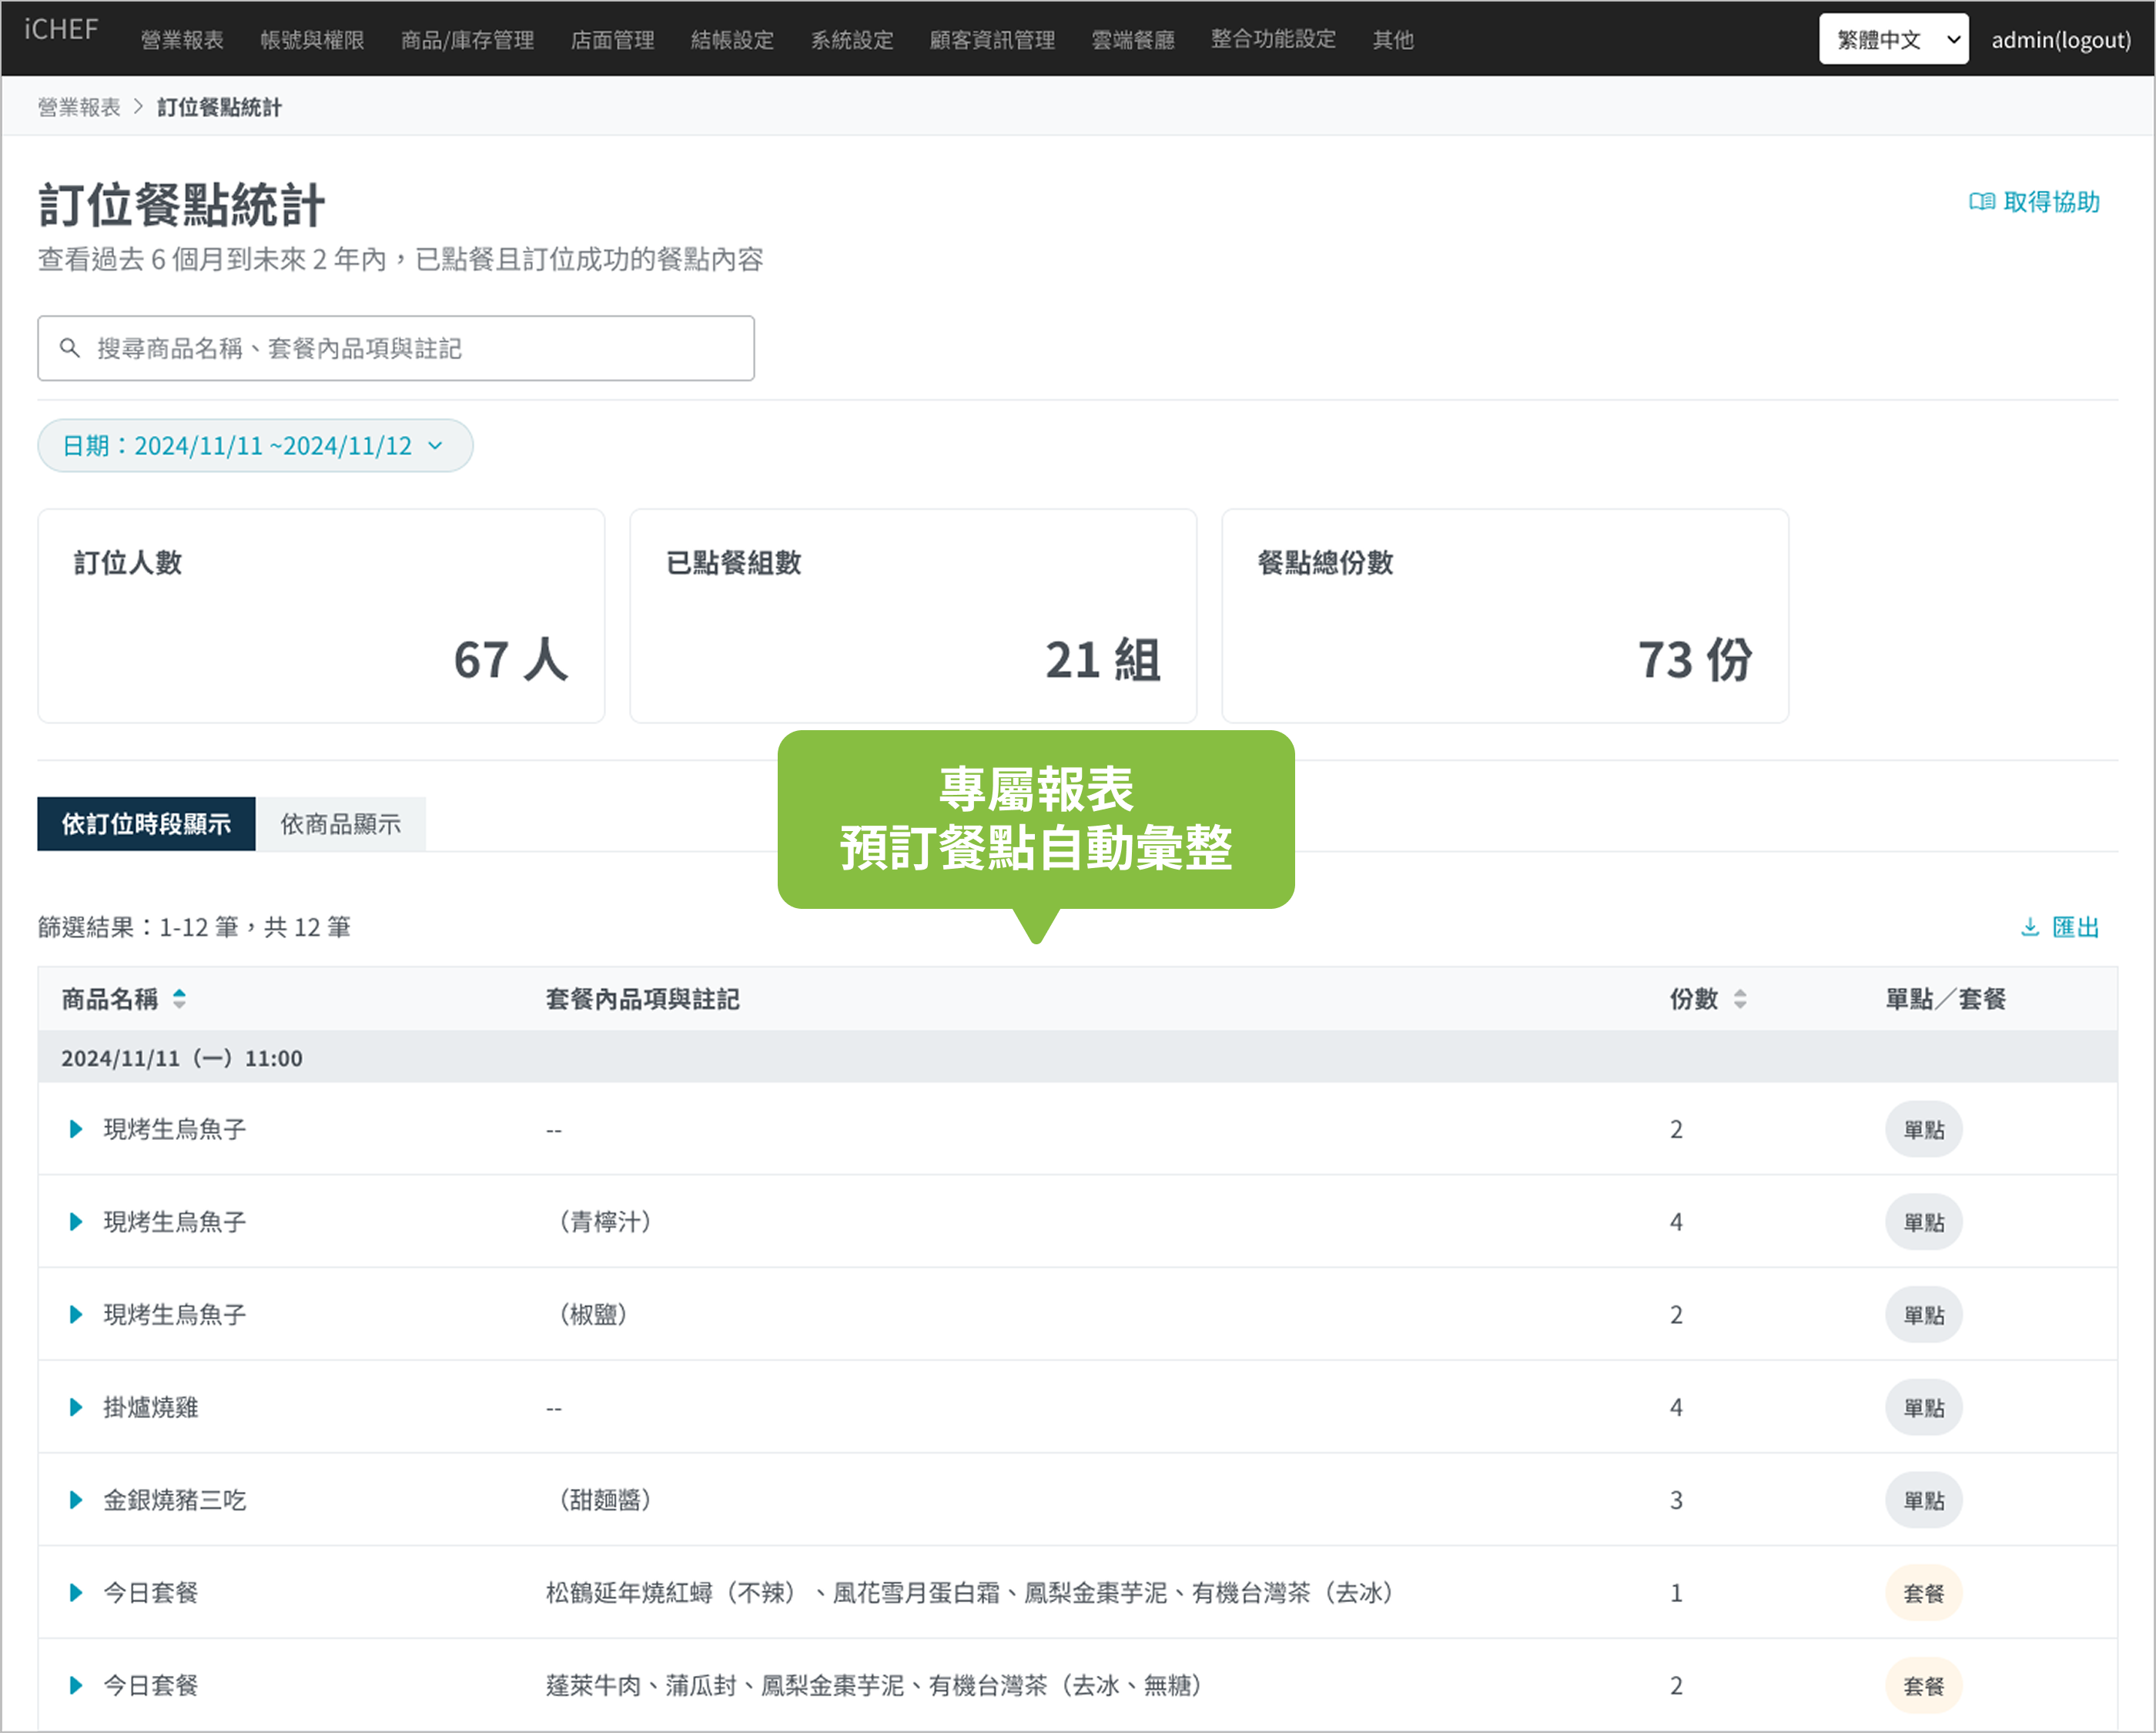Viewport: 2156px width, 1733px height.
Task: Click admin(logout) link
Action: pyautogui.click(x=2060, y=40)
